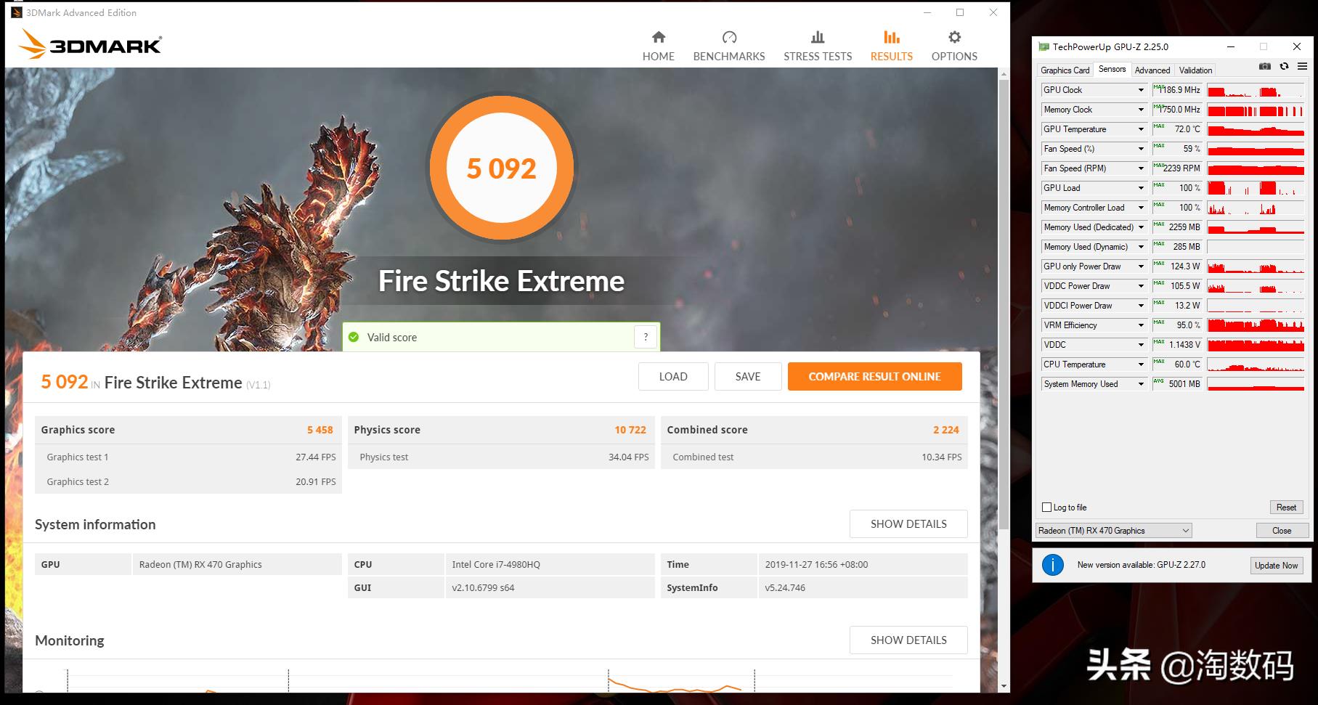Image resolution: width=1318 pixels, height=705 pixels.
Task: Click the Valid score question mark icon
Action: (646, 337)
